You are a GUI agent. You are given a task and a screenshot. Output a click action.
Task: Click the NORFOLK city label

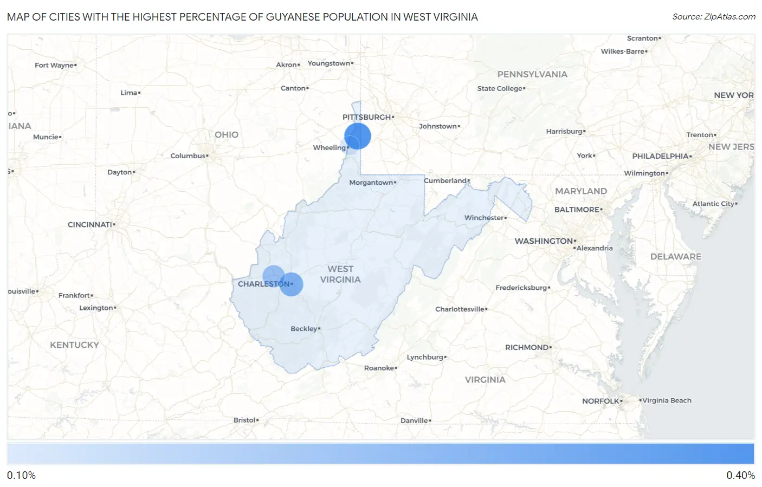click(x=600, y=401)
